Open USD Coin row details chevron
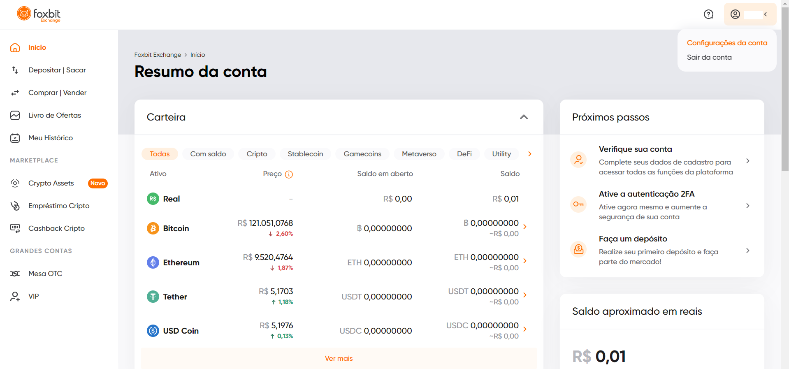The height and width of the screenshot is (369, 789). pos(525,329)
